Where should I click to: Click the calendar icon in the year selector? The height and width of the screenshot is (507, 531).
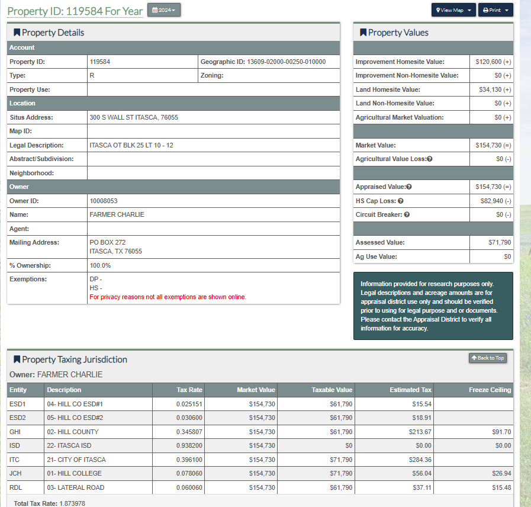(x=155, y=10)
